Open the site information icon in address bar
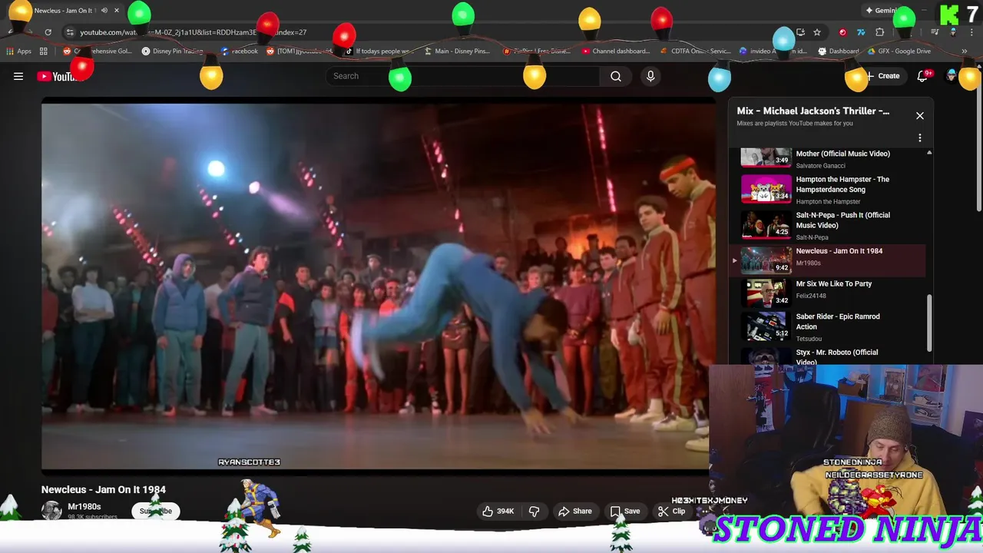Viewport: 983px width, 553px height. coord(70,32)
